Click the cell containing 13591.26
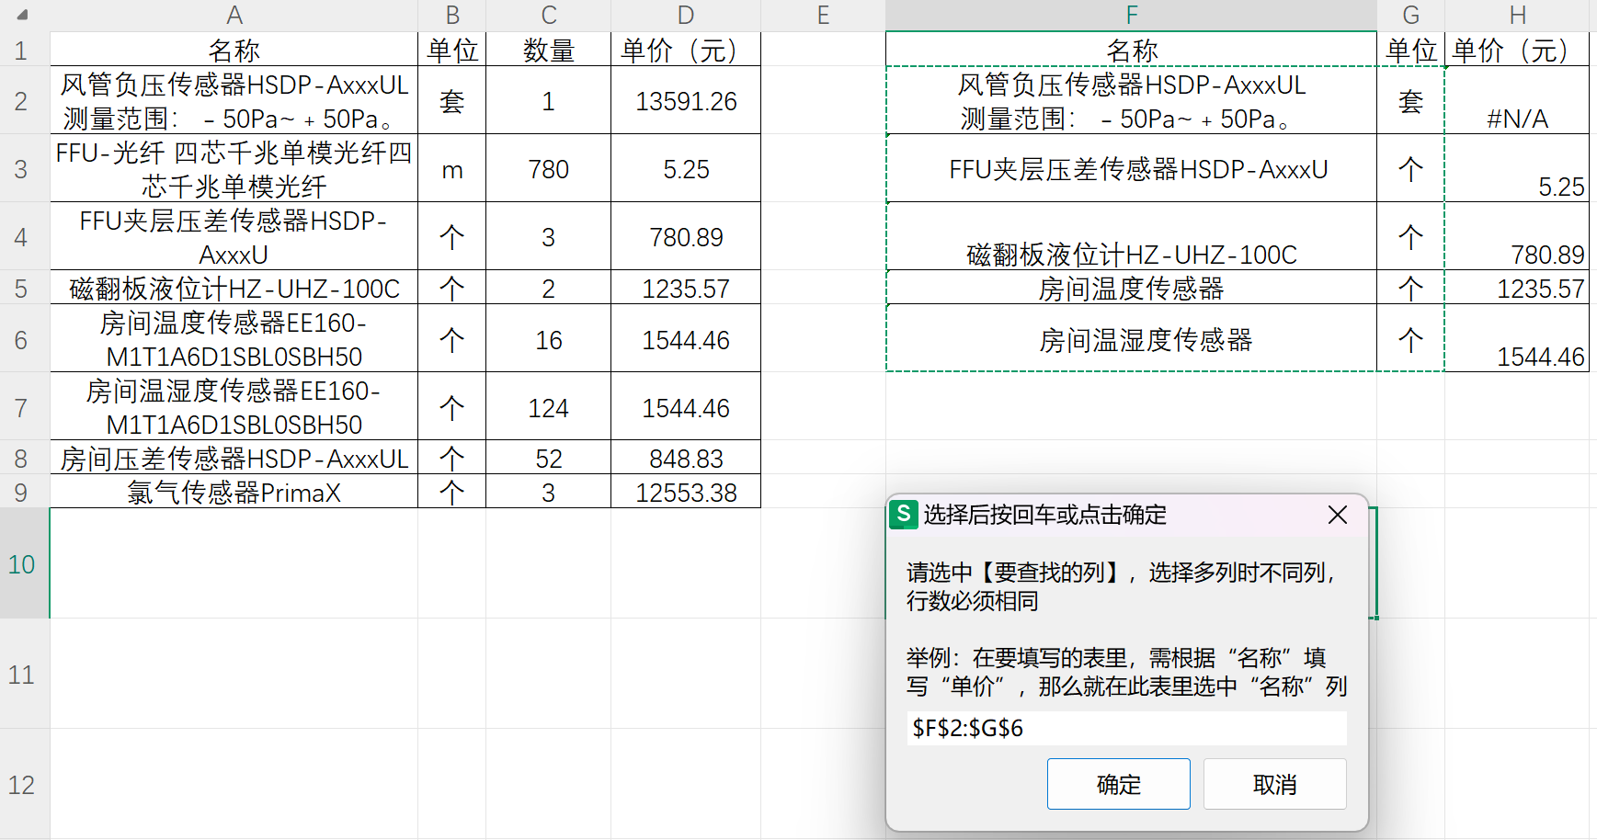 686,101
